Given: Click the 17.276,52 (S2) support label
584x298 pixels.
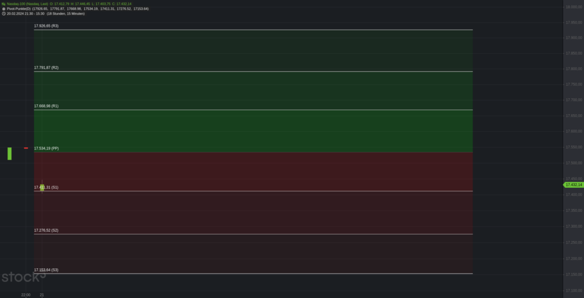Looking at the screenshot, I should tap(46, 231).
